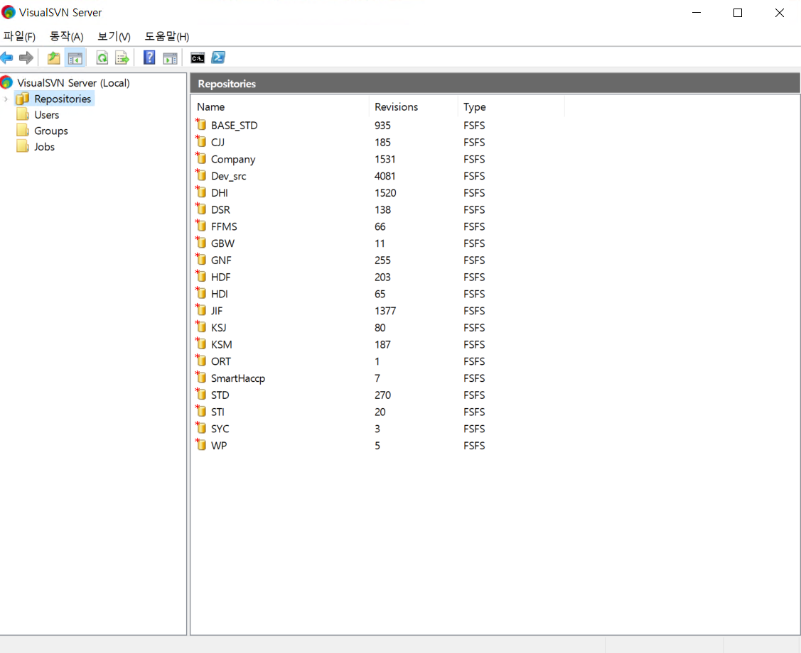Image resolution: width=801 pixels, height=653 pixels.
Task: Click the revision count 935
Action: (382, 126)
